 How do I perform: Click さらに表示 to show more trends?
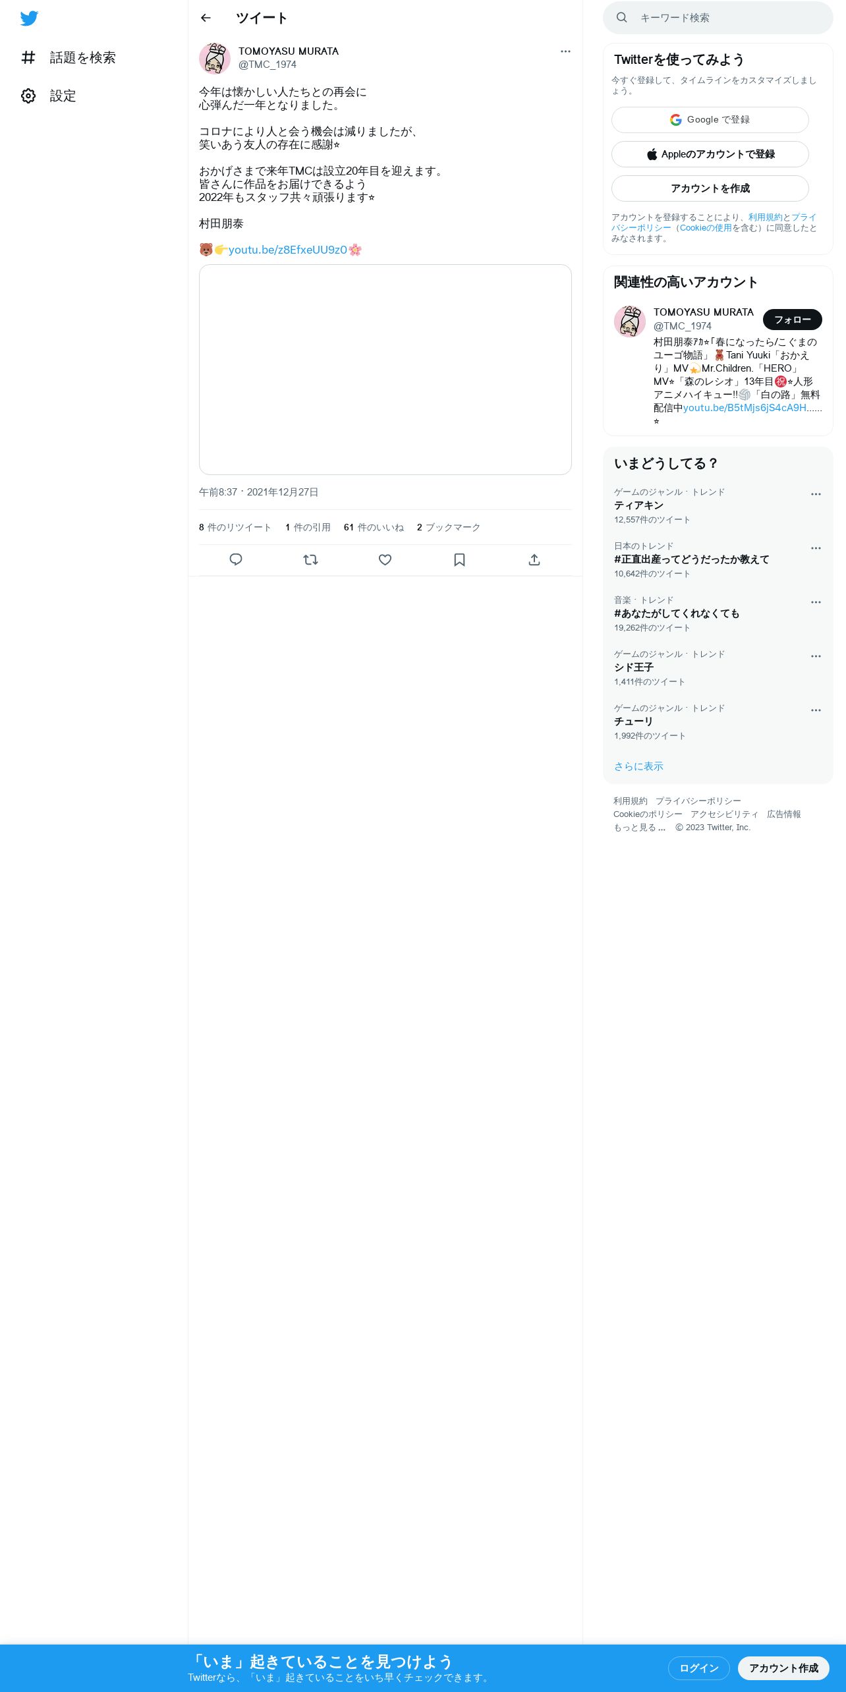(x=638, y=766)
